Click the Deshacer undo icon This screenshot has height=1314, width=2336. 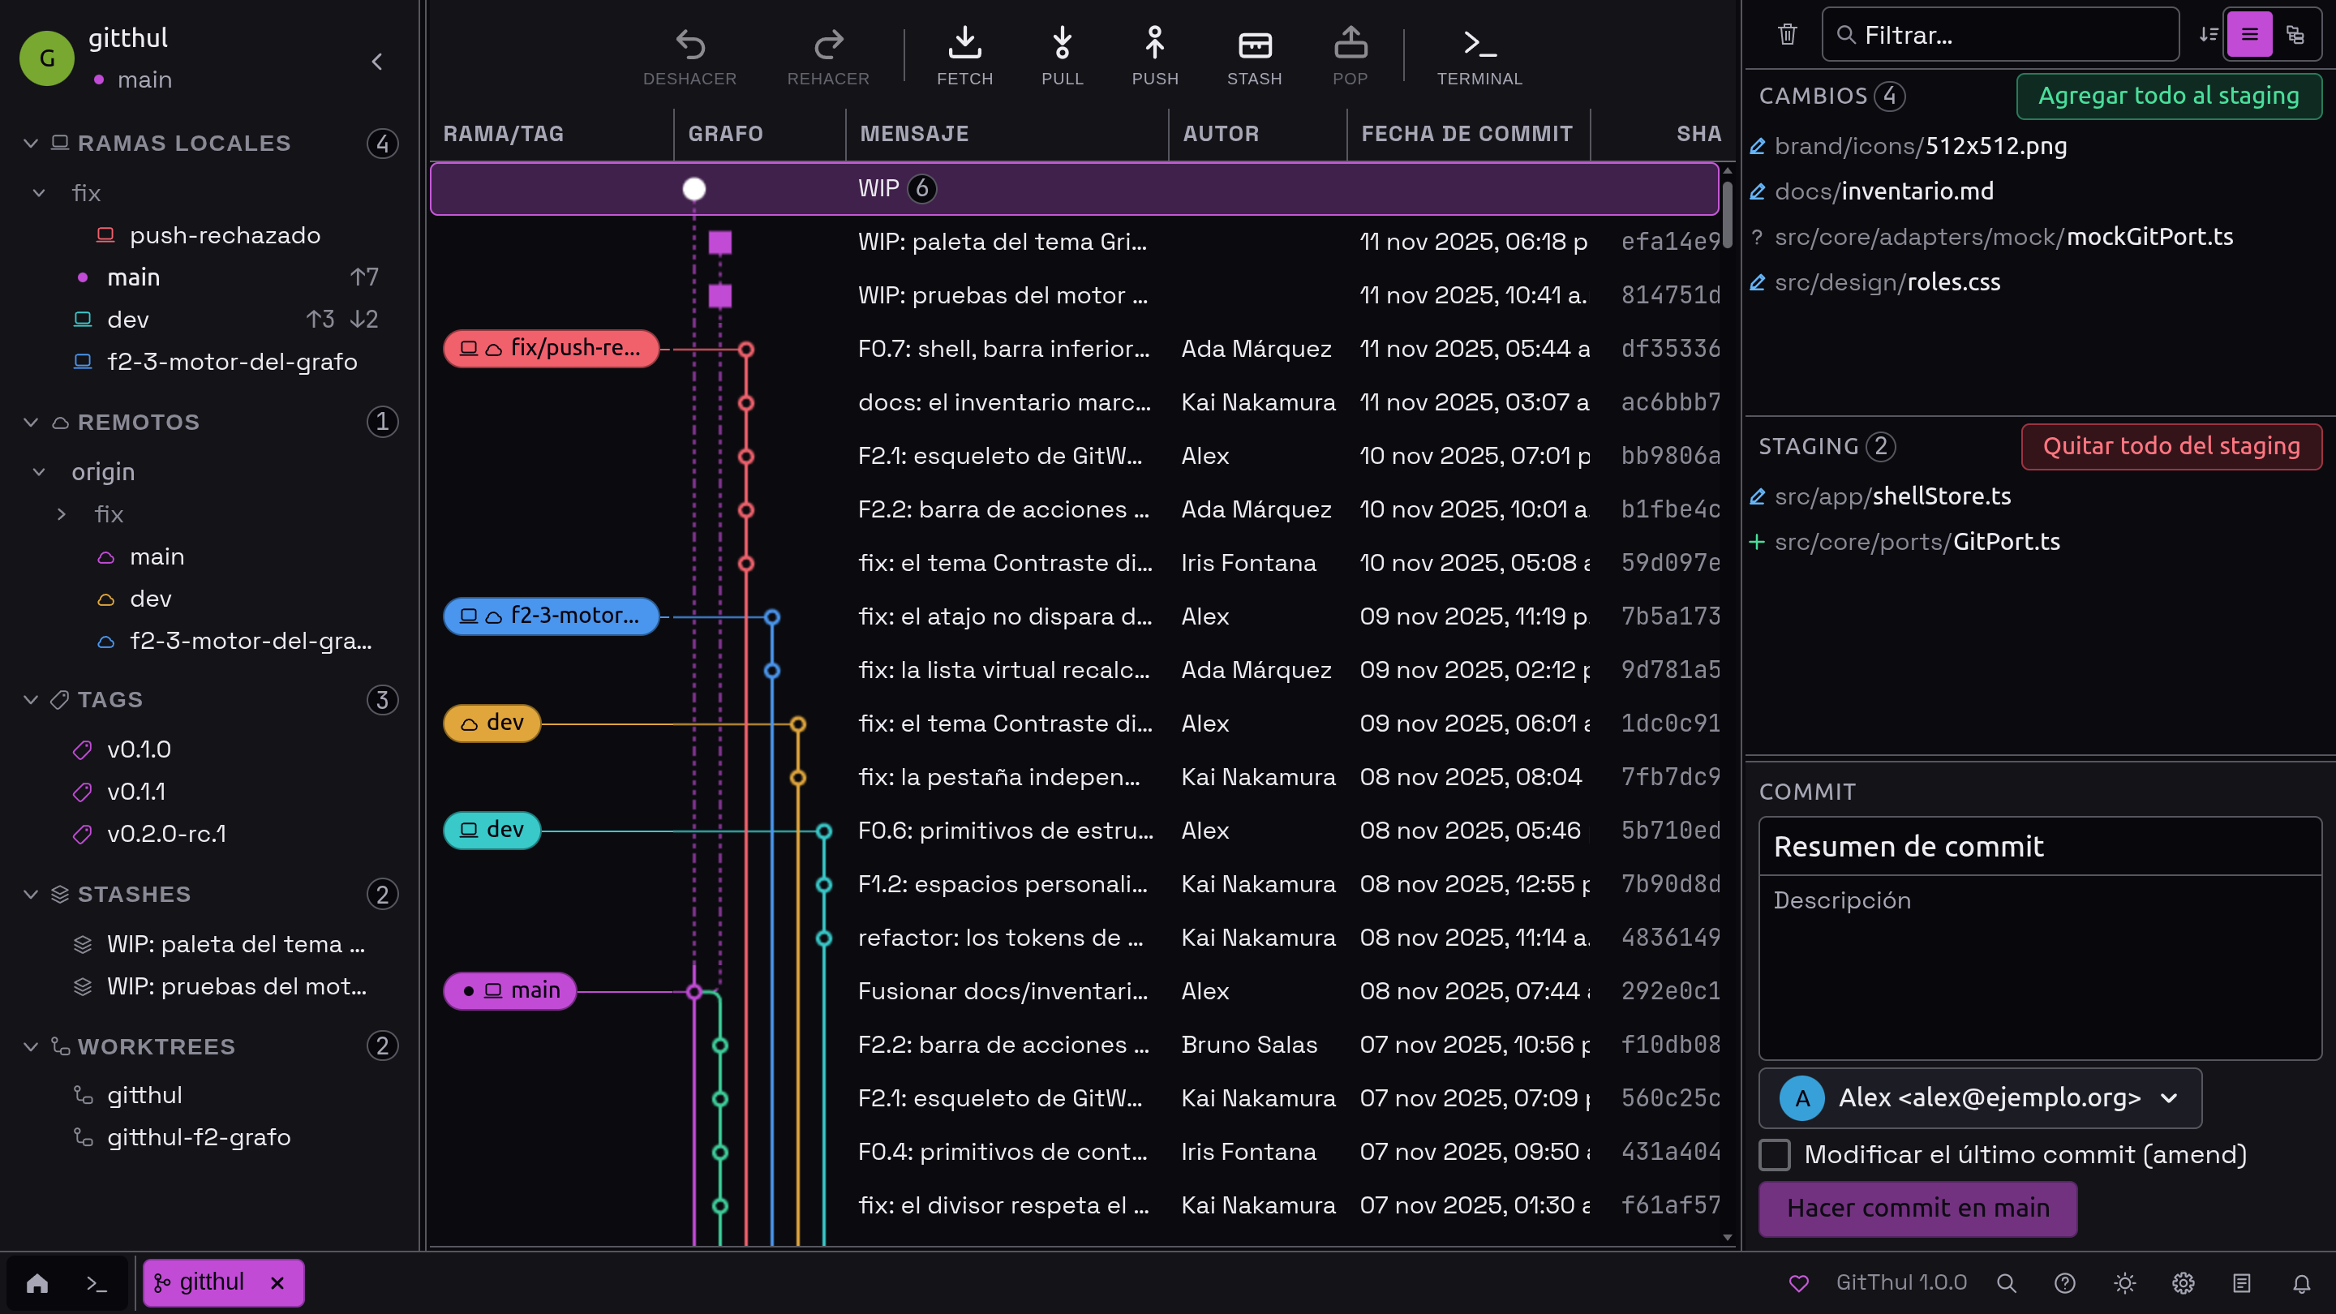[x=689, y=44]
